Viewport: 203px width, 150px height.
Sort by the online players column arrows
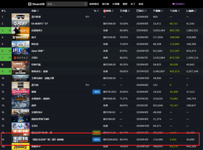179,11
